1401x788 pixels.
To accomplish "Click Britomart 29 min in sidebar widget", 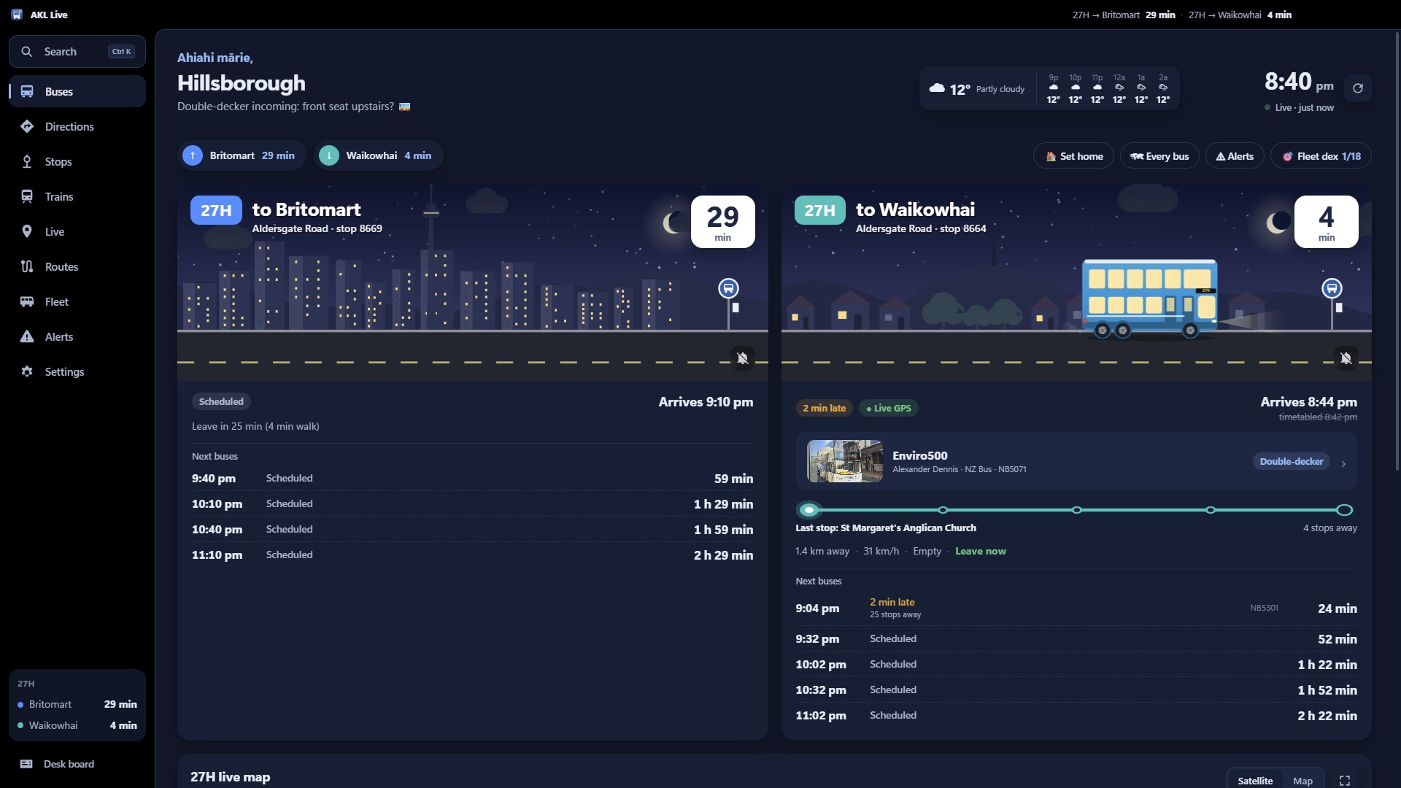I will (77, 704).
